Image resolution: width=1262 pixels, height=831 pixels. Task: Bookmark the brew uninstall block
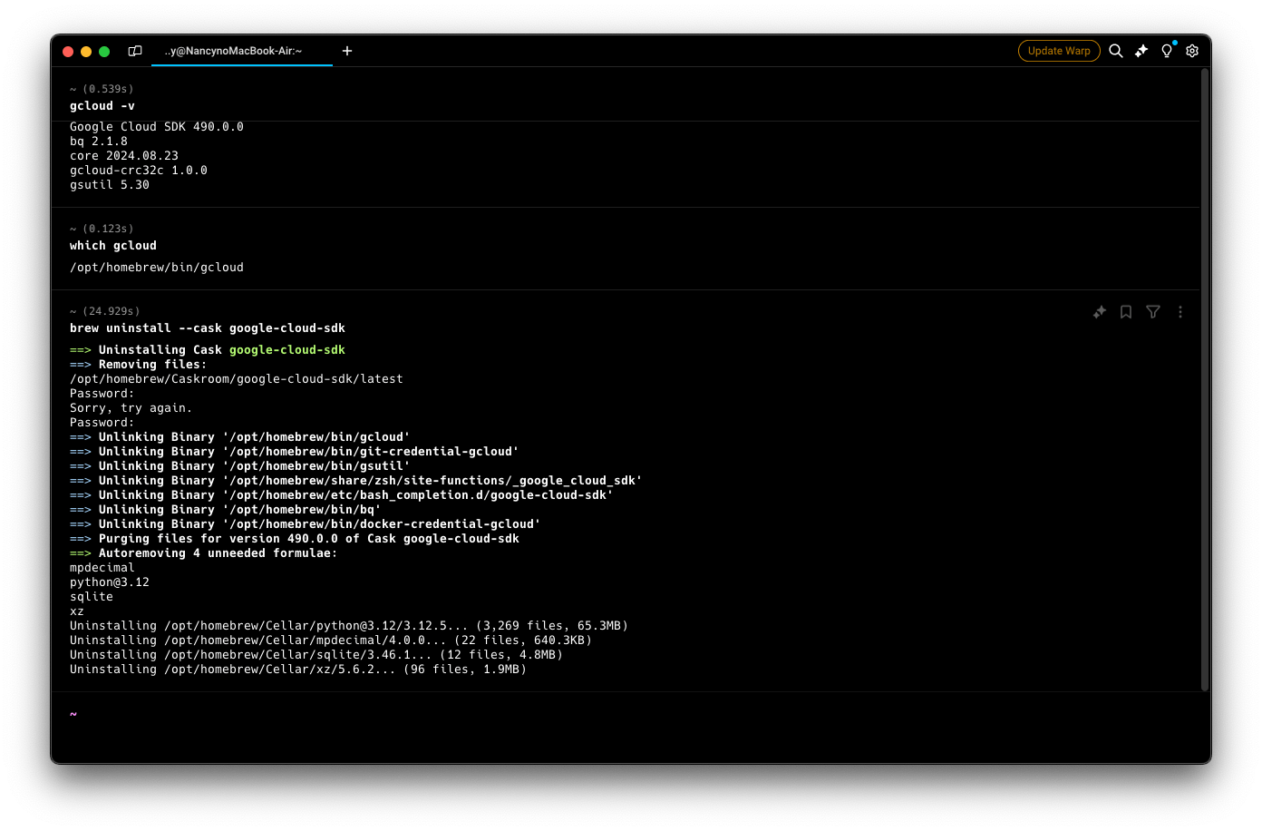(1126, 312)
